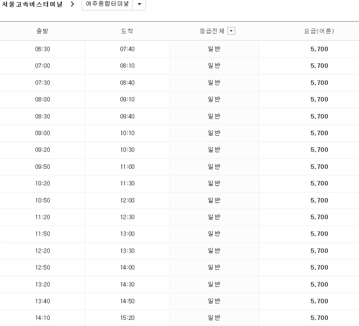Select the 07:00 departure time
Viewport: 359px width, 326px height.
[43, 66]
